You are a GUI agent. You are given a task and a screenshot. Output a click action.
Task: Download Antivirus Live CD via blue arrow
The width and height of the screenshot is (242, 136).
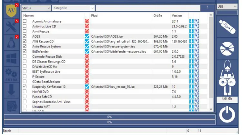[x=191, y=26]
